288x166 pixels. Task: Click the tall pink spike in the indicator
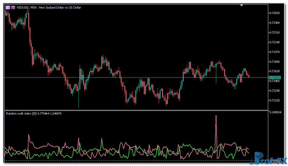click(x=216, y=116)
